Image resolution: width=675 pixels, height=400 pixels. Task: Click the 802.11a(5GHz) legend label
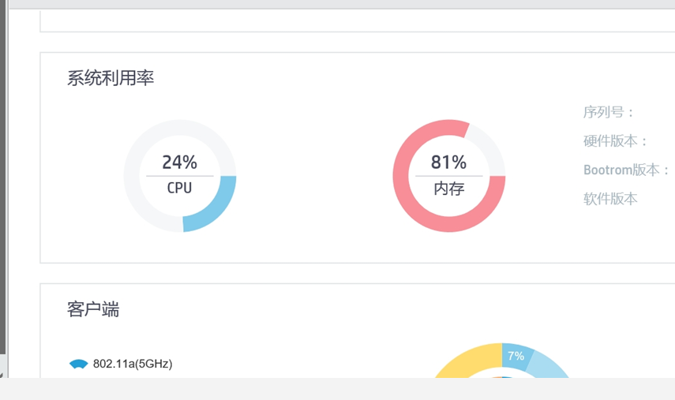click(133, 364)
